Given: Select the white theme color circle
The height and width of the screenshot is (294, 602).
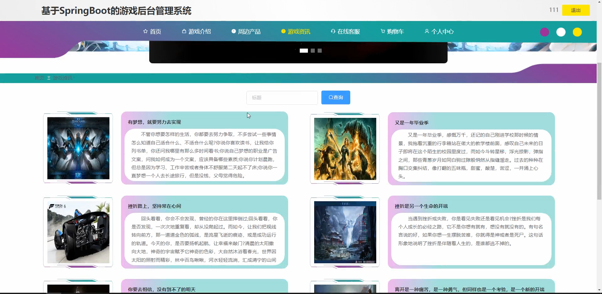Looking at the screenshot, I should [561, 32].
